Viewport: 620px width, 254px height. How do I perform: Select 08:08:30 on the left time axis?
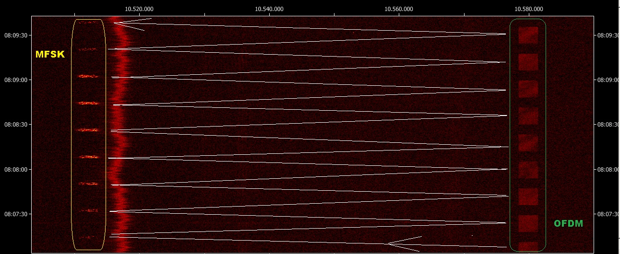pyautogui.click(x=15, y=124)
